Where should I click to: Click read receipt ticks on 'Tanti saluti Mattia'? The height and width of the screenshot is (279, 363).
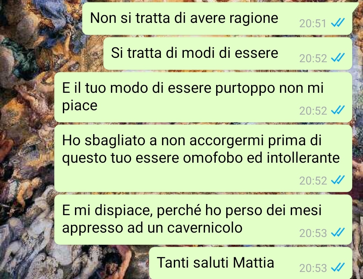coord(338,268)
